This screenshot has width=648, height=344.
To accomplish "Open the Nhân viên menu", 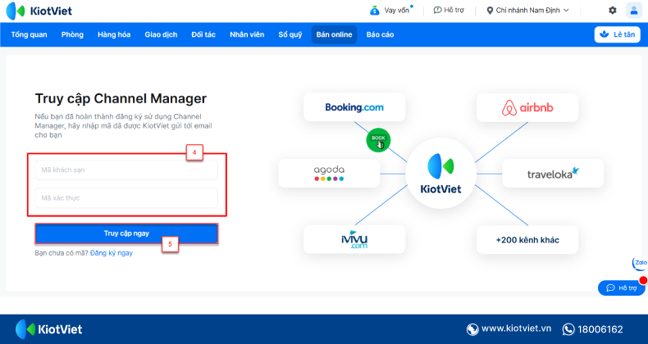I will click(x=247, y=34).
